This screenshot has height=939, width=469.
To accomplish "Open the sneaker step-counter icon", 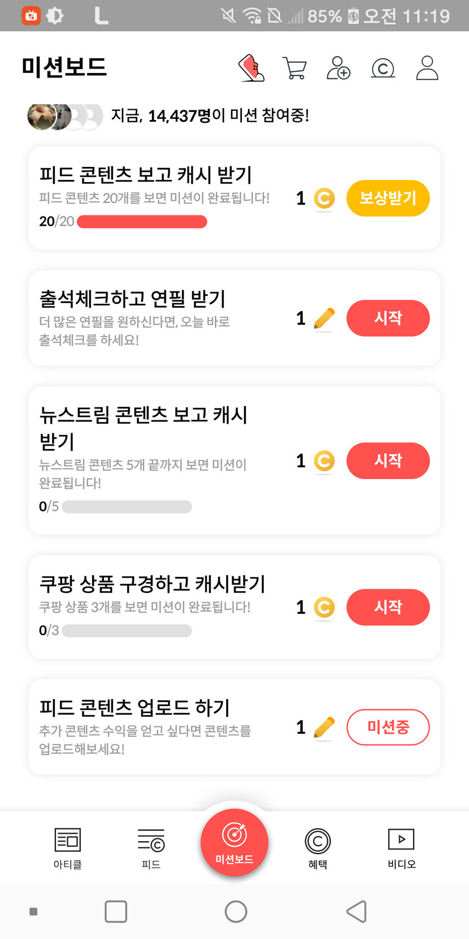I will pyautogui.click(x=252, y=68).
